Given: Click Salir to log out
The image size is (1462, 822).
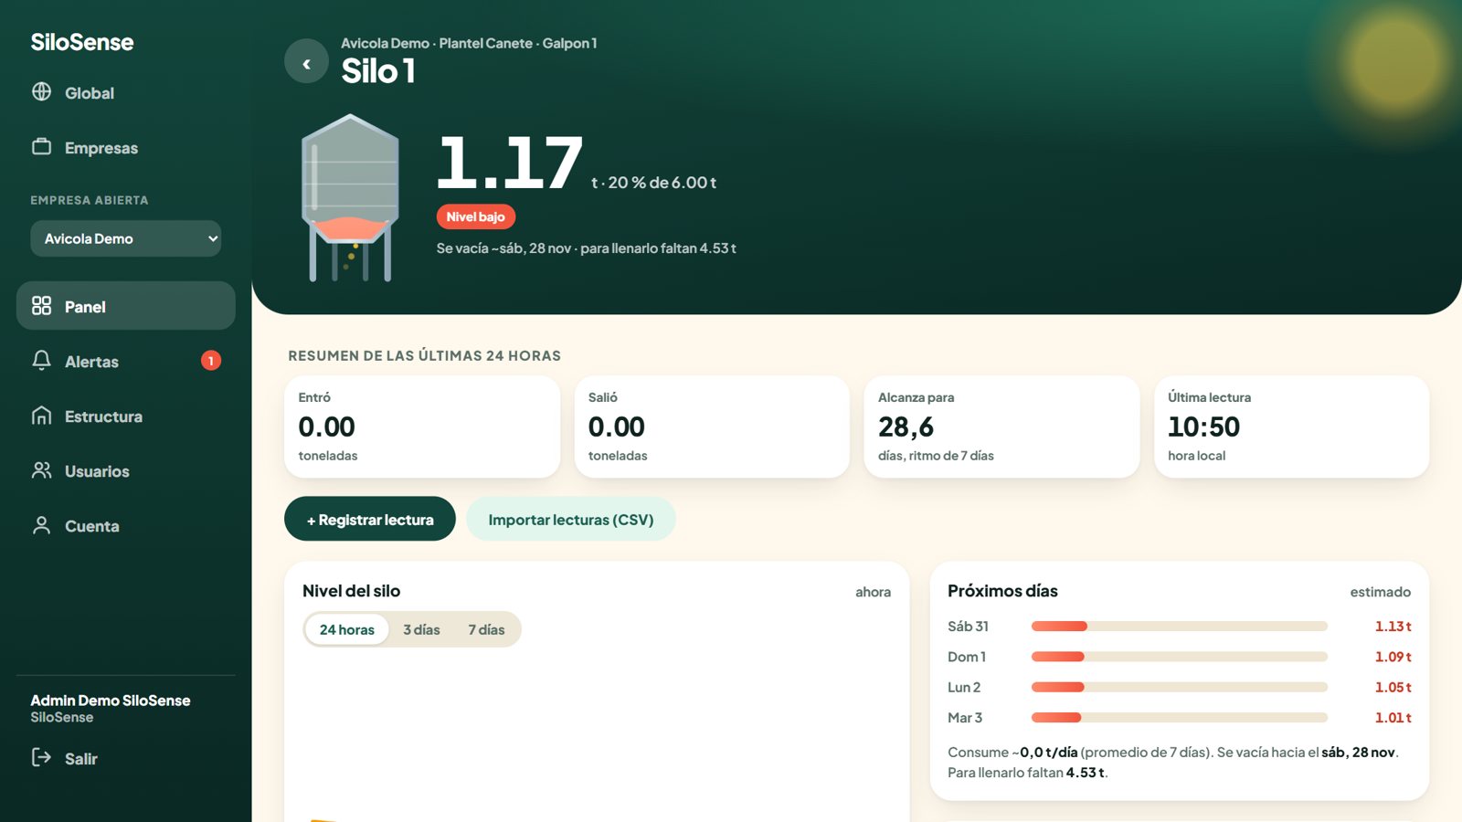Looking at the screenshot, I should (x=126, y=758).
